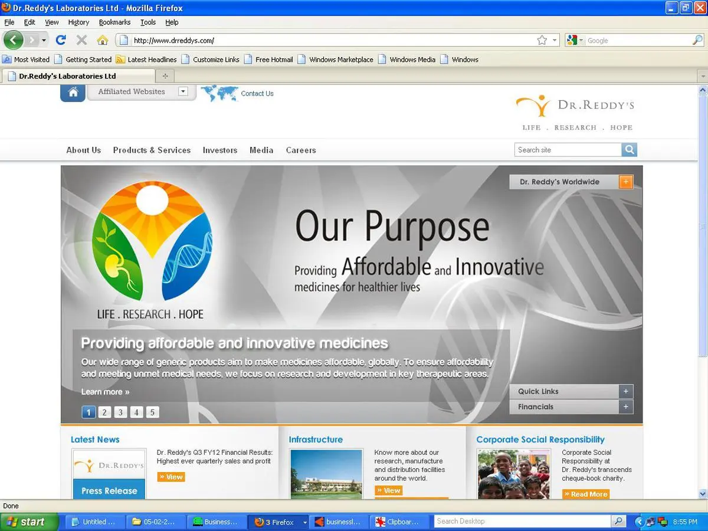Viewport: 708px width, 531px height.
Task: Open the Windows Start button
Action: (x=29, y=522)
